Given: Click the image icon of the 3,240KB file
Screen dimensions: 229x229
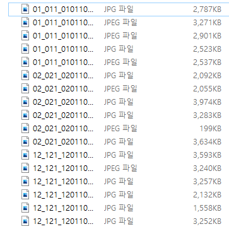Looking at the screenshot, I should click(25, 168).
